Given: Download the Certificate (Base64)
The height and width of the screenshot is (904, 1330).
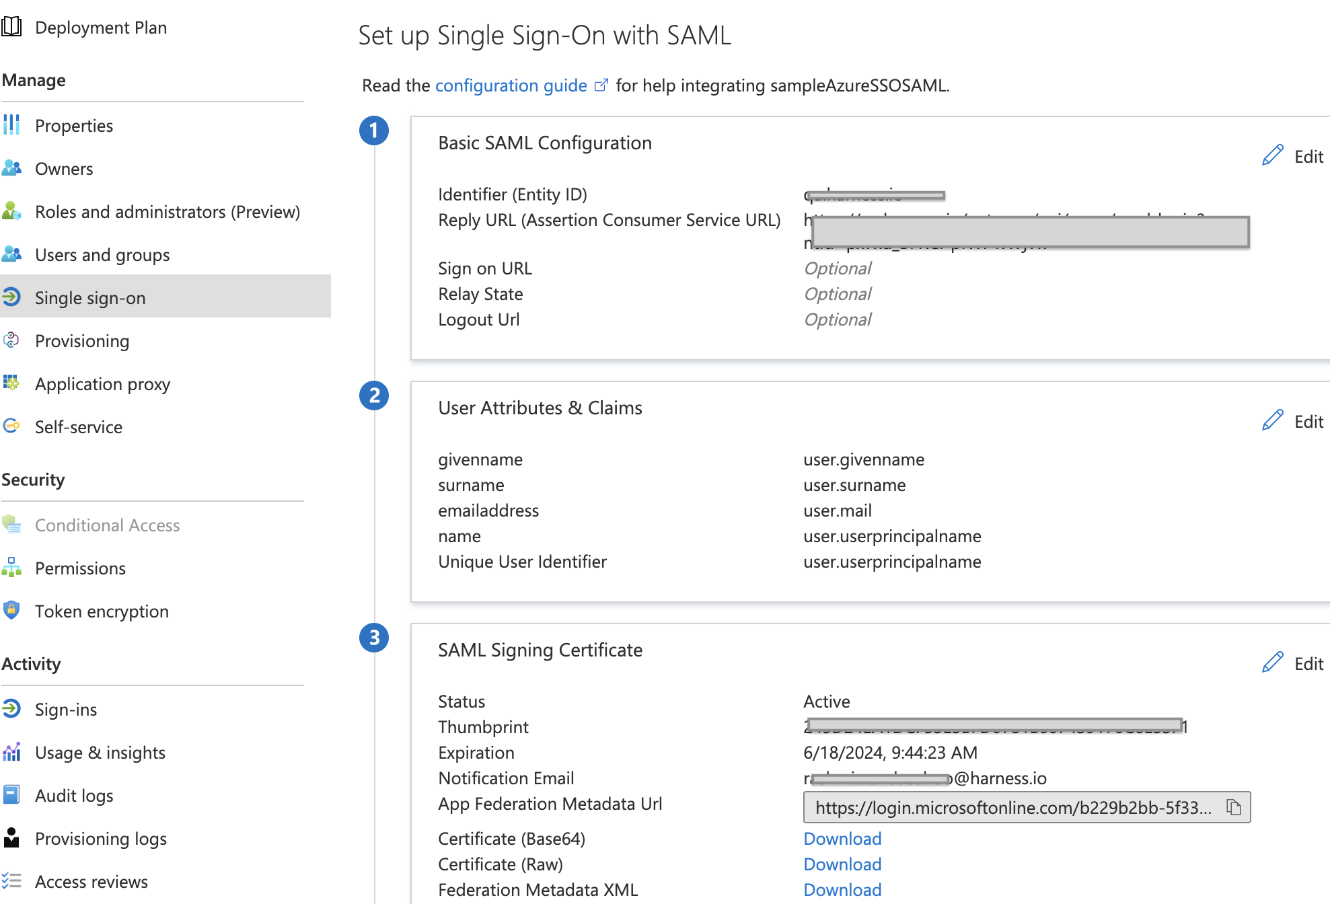Looking at the screenshot, I should 842,838.
